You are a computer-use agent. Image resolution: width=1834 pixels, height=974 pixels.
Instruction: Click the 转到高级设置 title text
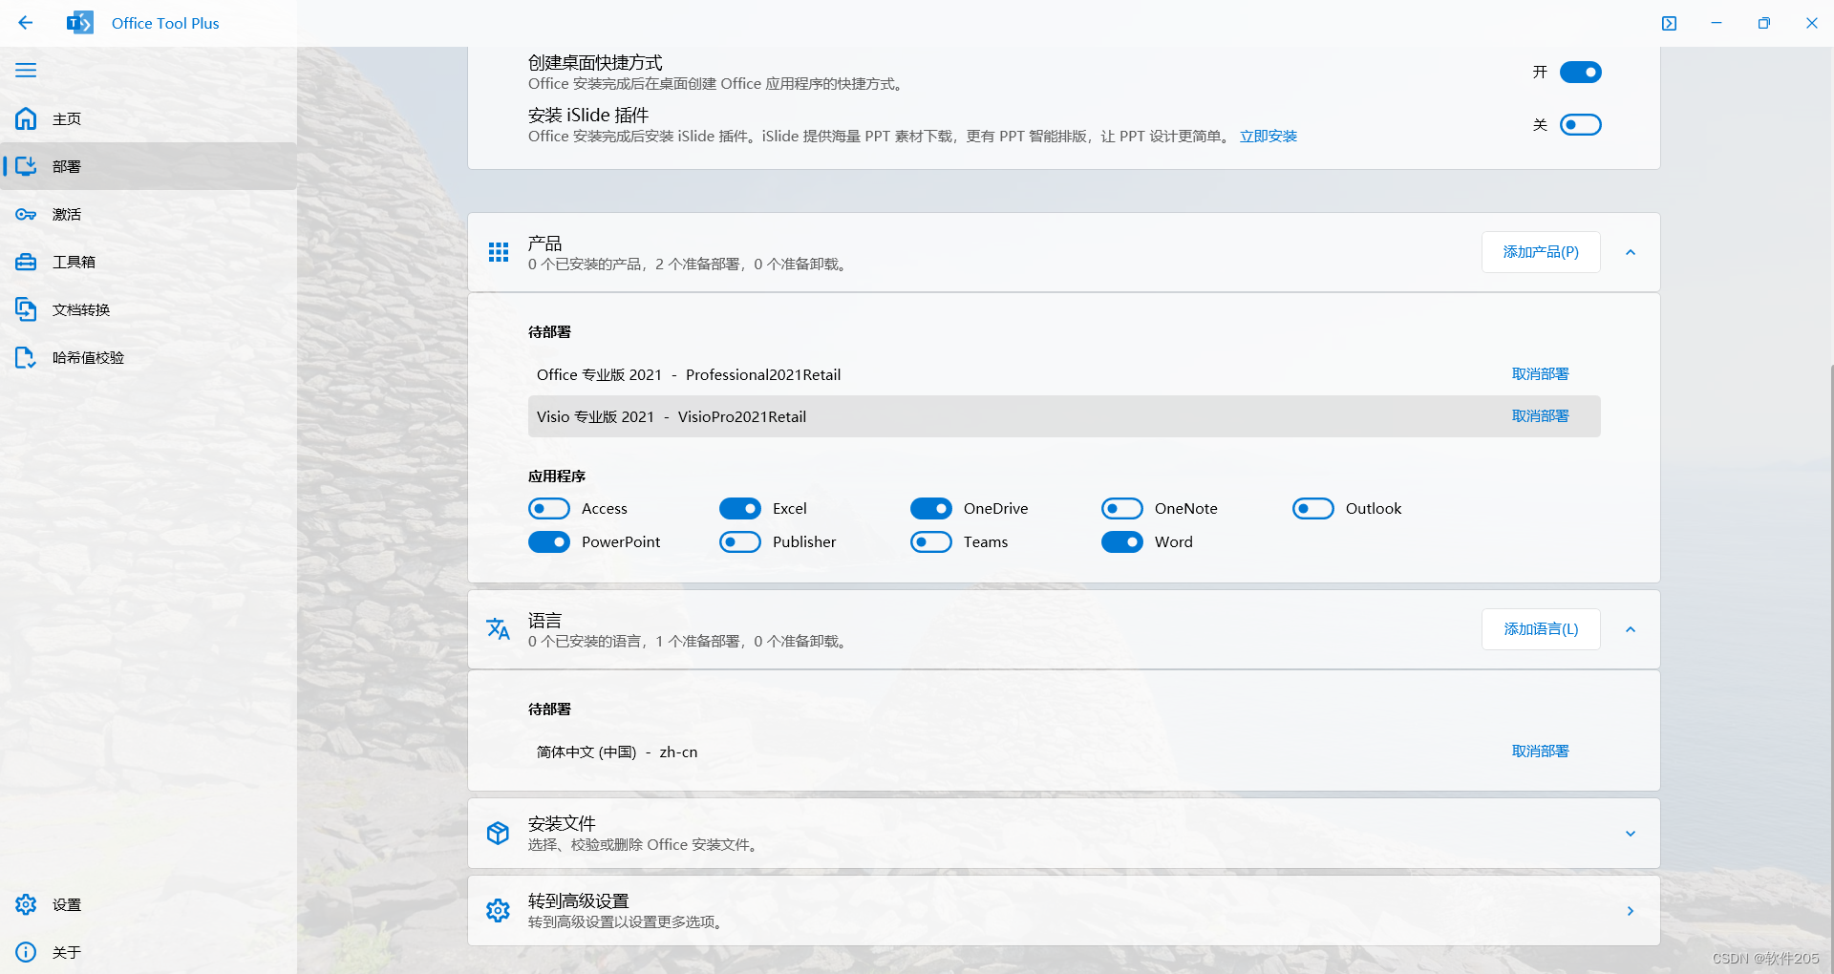[x=579, y=901]
